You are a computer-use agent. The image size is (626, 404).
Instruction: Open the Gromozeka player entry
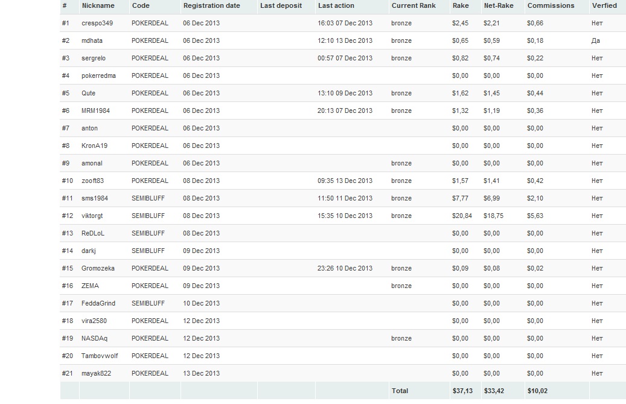point(98,268)
